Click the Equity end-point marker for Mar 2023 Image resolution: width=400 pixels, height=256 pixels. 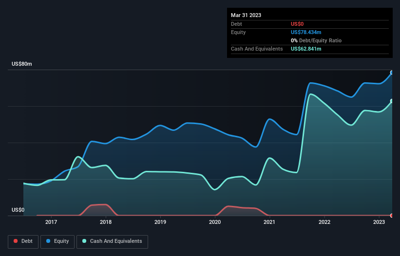[x=392, y=73]
